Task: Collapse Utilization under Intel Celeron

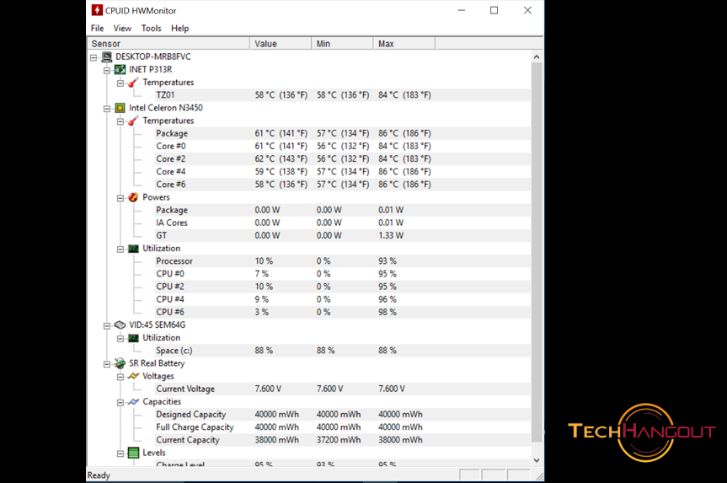Action: (x=120, y=250)
